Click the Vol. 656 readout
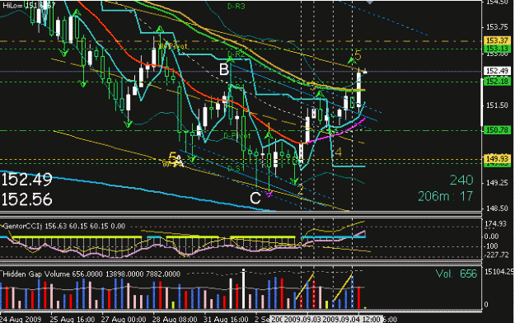The height and width of the screenshot is (323, 515). coord(456,274)
